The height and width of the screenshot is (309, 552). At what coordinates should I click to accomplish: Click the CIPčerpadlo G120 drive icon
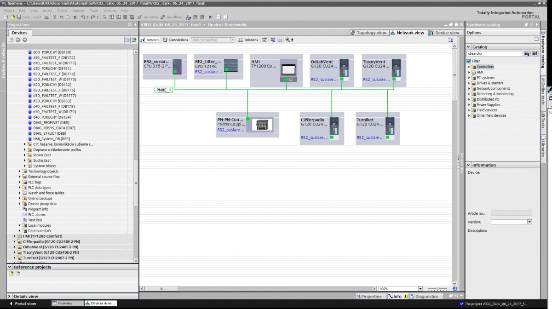tap(334, 129)
